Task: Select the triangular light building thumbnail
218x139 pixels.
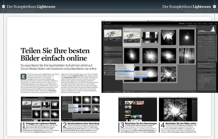Action: pyautogui.click(x=168, y=37)
